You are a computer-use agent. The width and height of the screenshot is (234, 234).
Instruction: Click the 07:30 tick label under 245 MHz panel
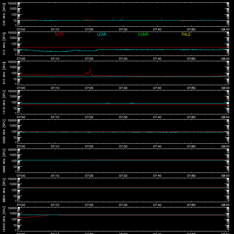(123, 30)
